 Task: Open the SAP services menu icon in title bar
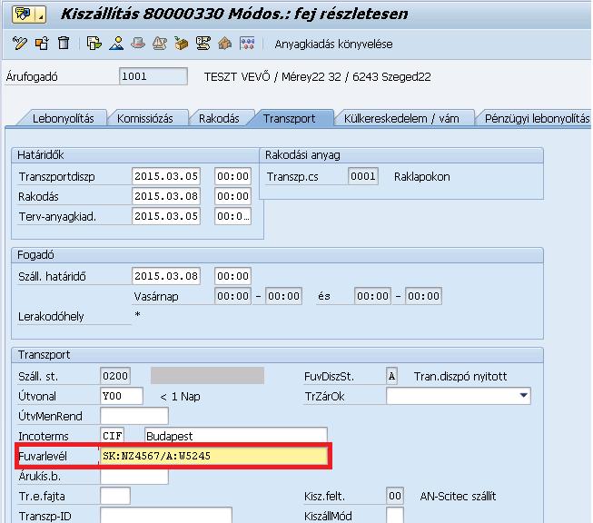[24, 15]
